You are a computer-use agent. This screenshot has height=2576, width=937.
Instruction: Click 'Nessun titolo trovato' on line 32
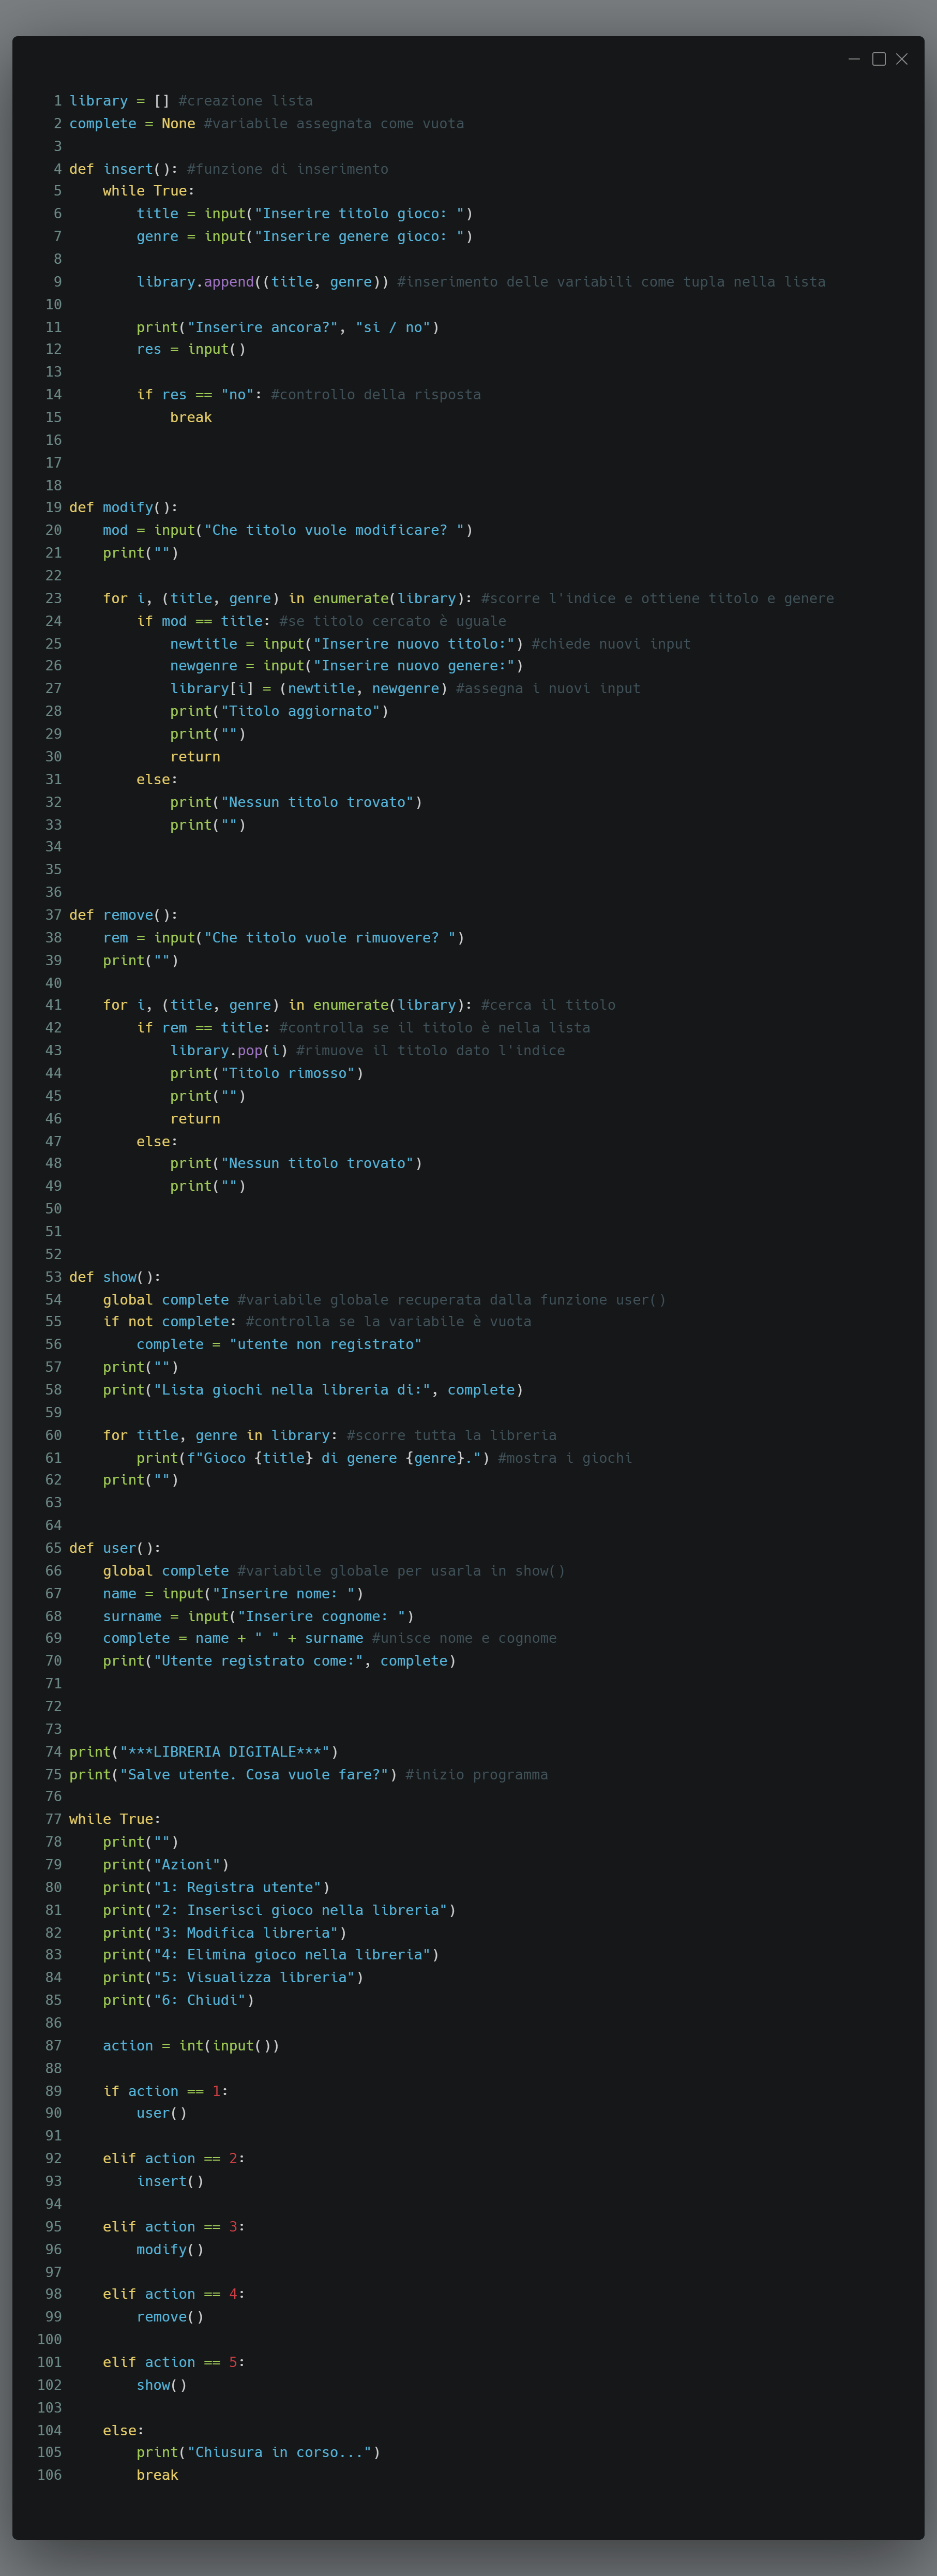pos(317,802)
